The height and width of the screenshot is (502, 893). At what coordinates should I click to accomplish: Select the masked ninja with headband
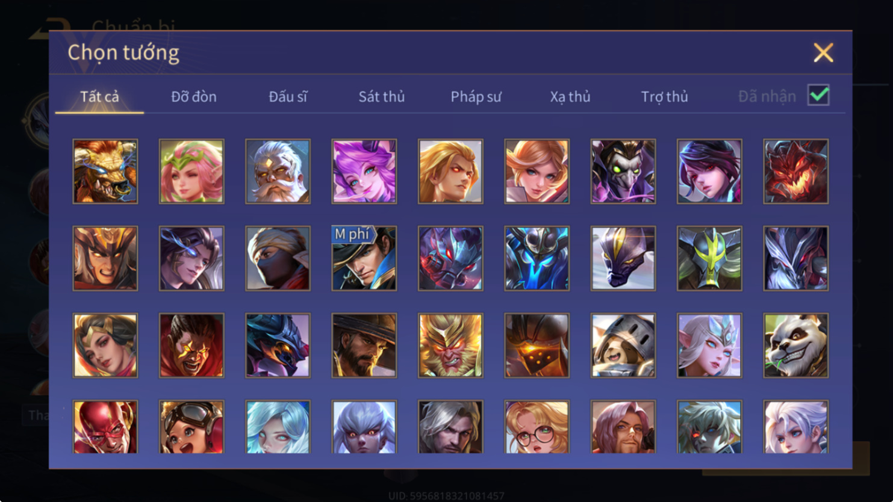(x=278, y=258)
